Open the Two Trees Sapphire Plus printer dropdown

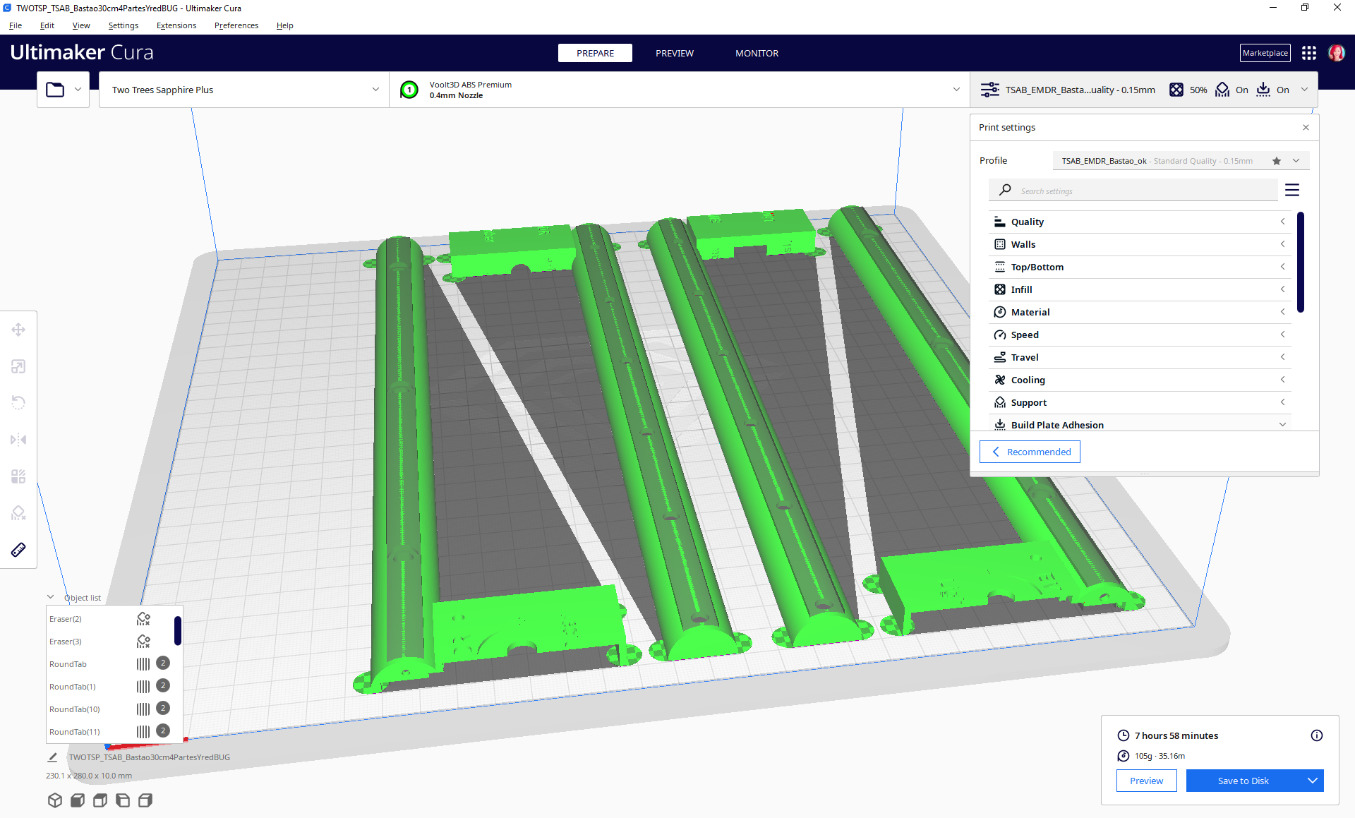pyautogui.click(x=243, y=90)
